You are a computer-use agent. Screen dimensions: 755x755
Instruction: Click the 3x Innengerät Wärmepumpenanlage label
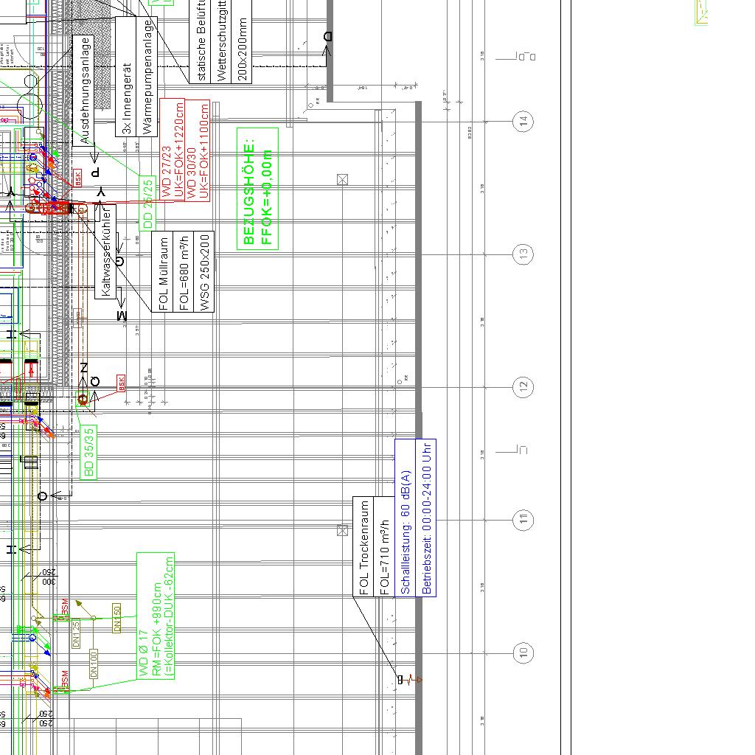pos(136,76)
